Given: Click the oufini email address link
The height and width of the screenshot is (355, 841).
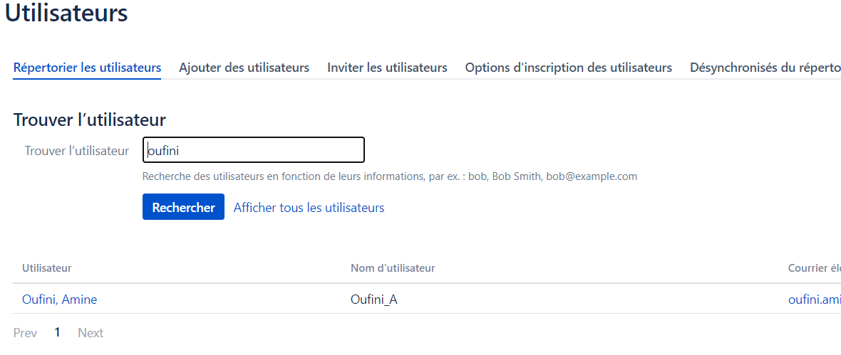Looking at the screenshot, I should pyautogui.click(x=814, y=300).
